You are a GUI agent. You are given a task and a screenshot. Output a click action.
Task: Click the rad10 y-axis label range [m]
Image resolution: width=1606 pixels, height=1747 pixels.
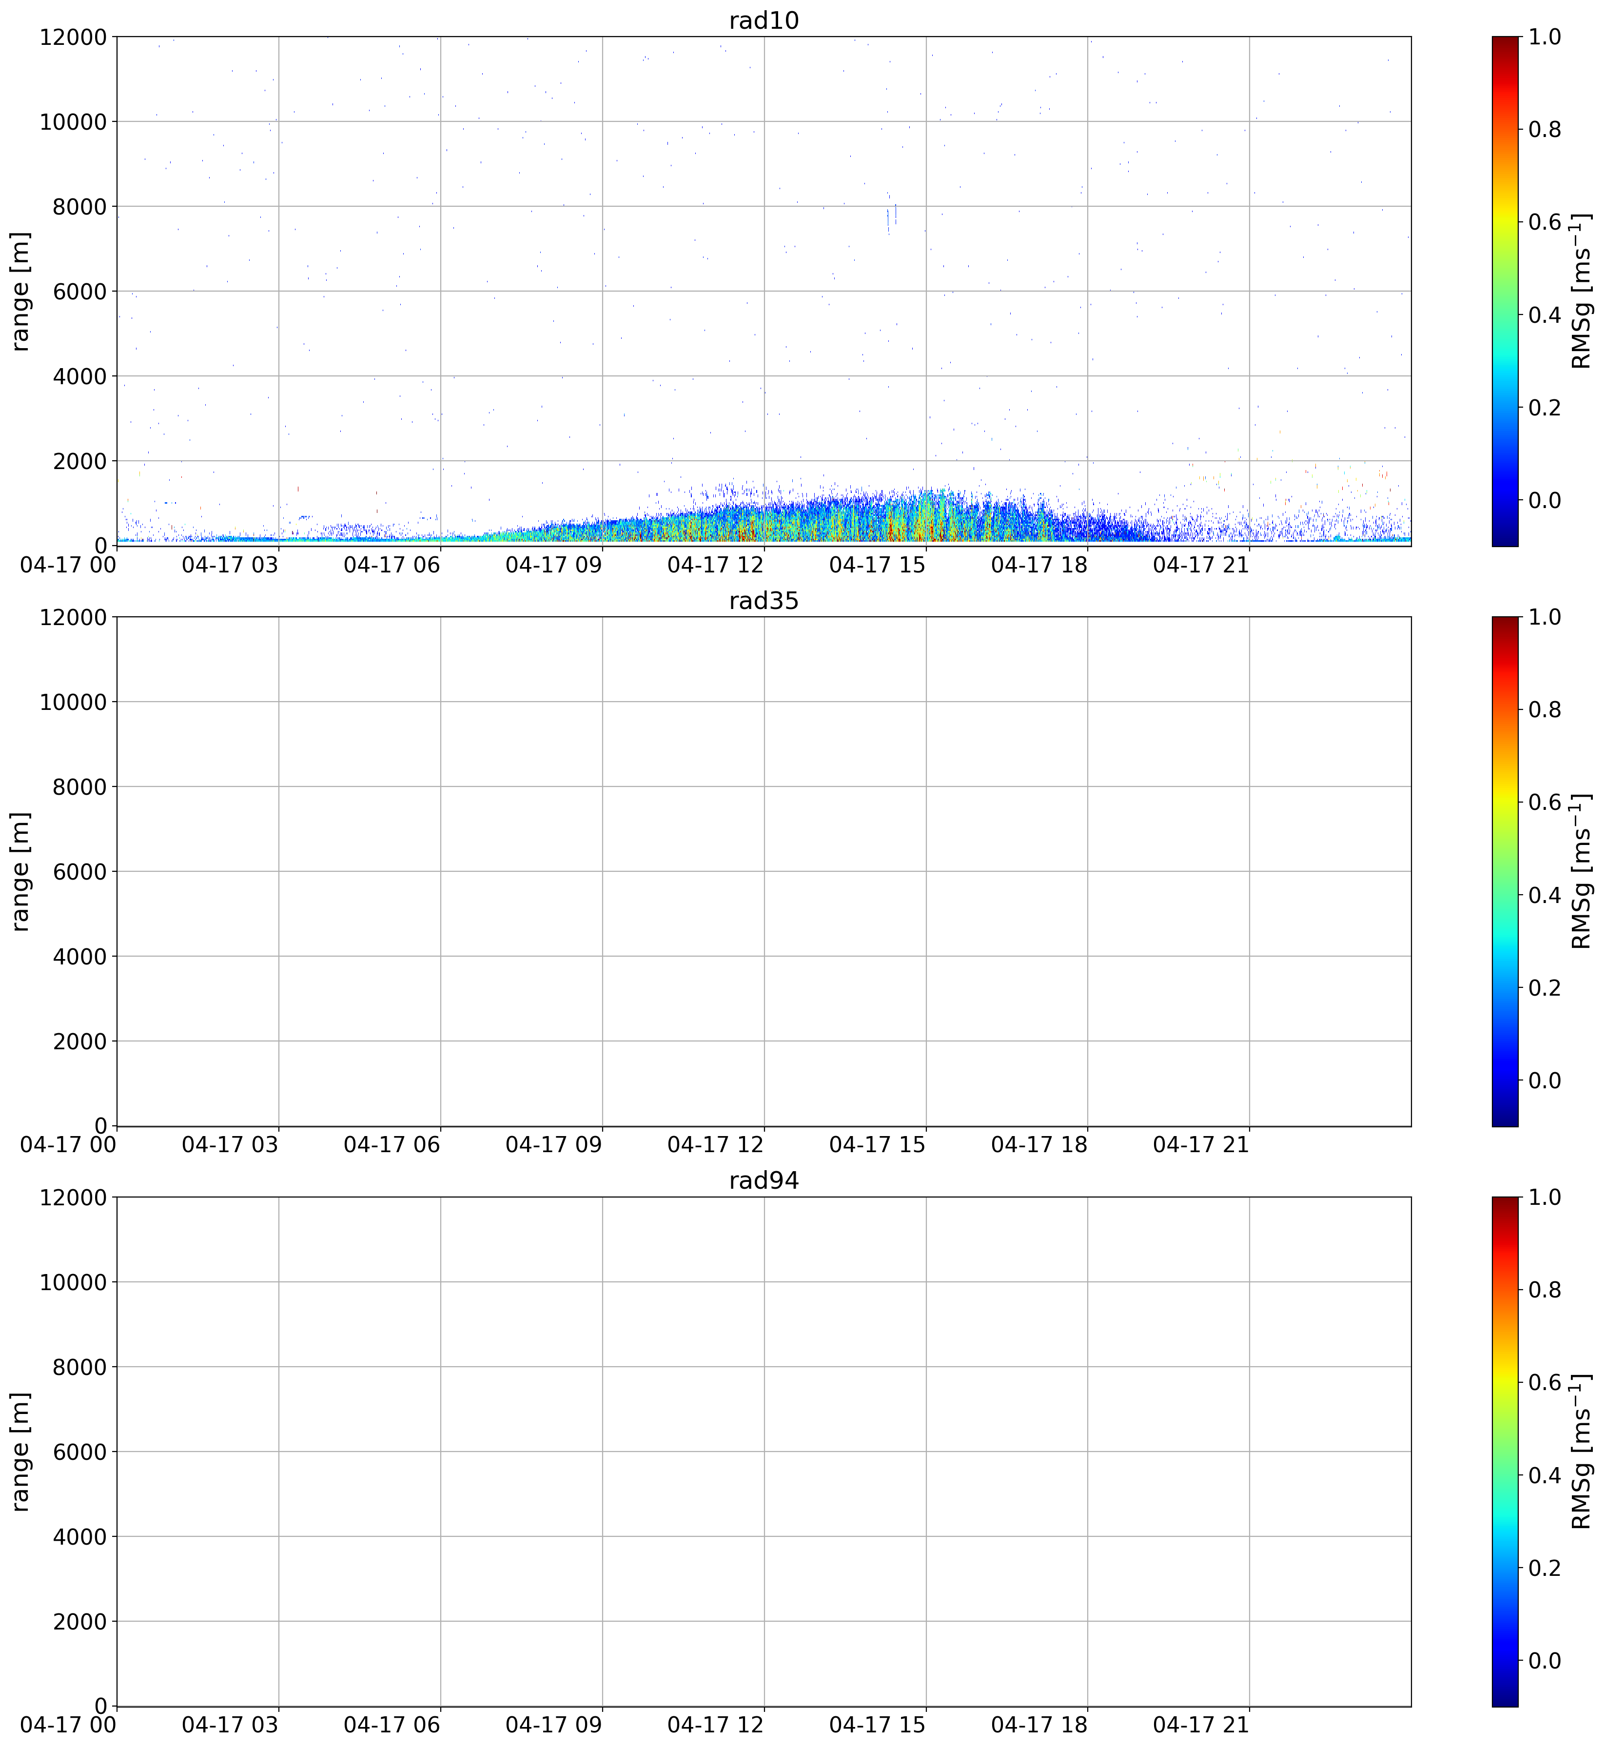(20, 291)
